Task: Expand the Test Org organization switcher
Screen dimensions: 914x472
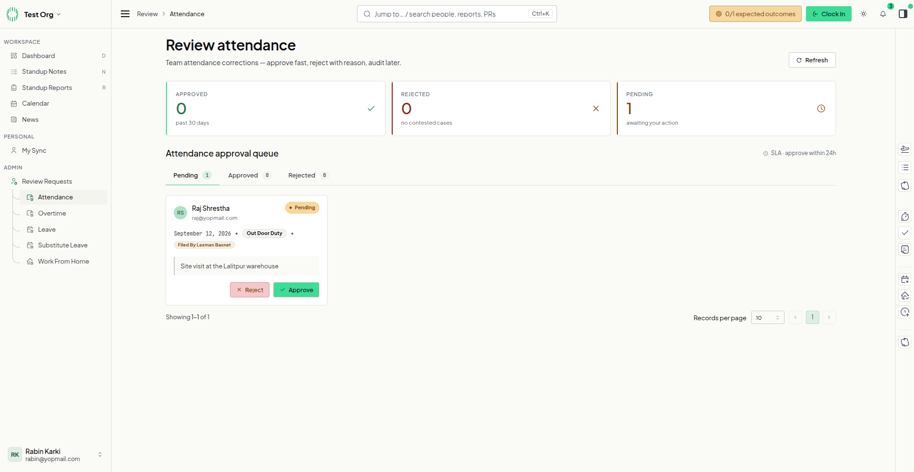Action: point(59,14)
